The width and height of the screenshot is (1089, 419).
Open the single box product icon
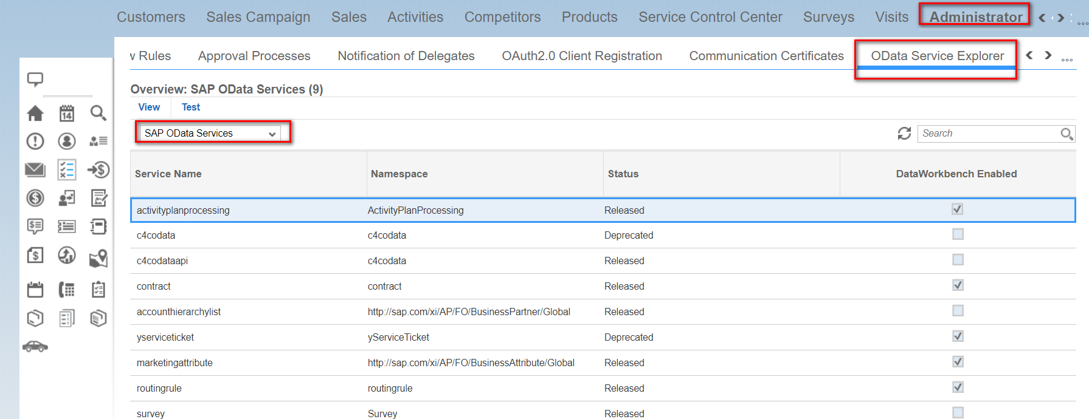[35, 318]
